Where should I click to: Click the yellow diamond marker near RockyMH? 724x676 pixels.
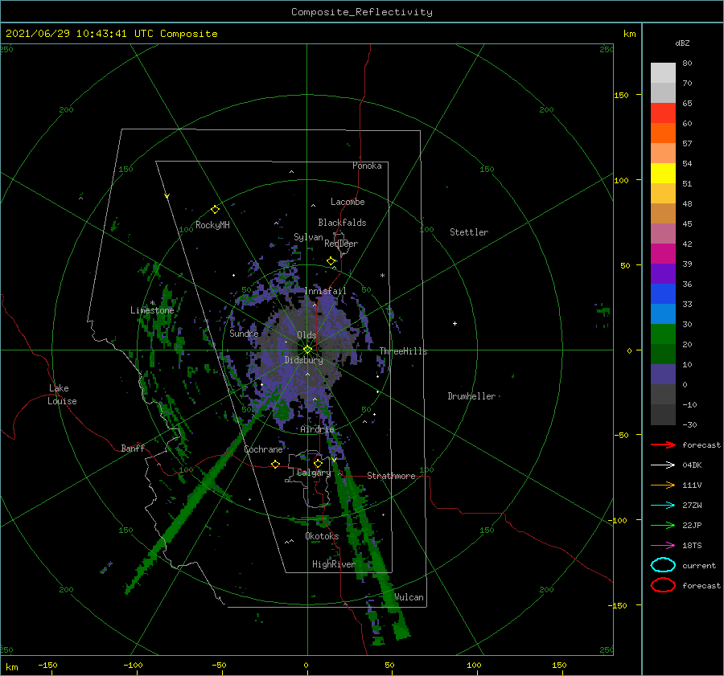click(x=215, y=210)
